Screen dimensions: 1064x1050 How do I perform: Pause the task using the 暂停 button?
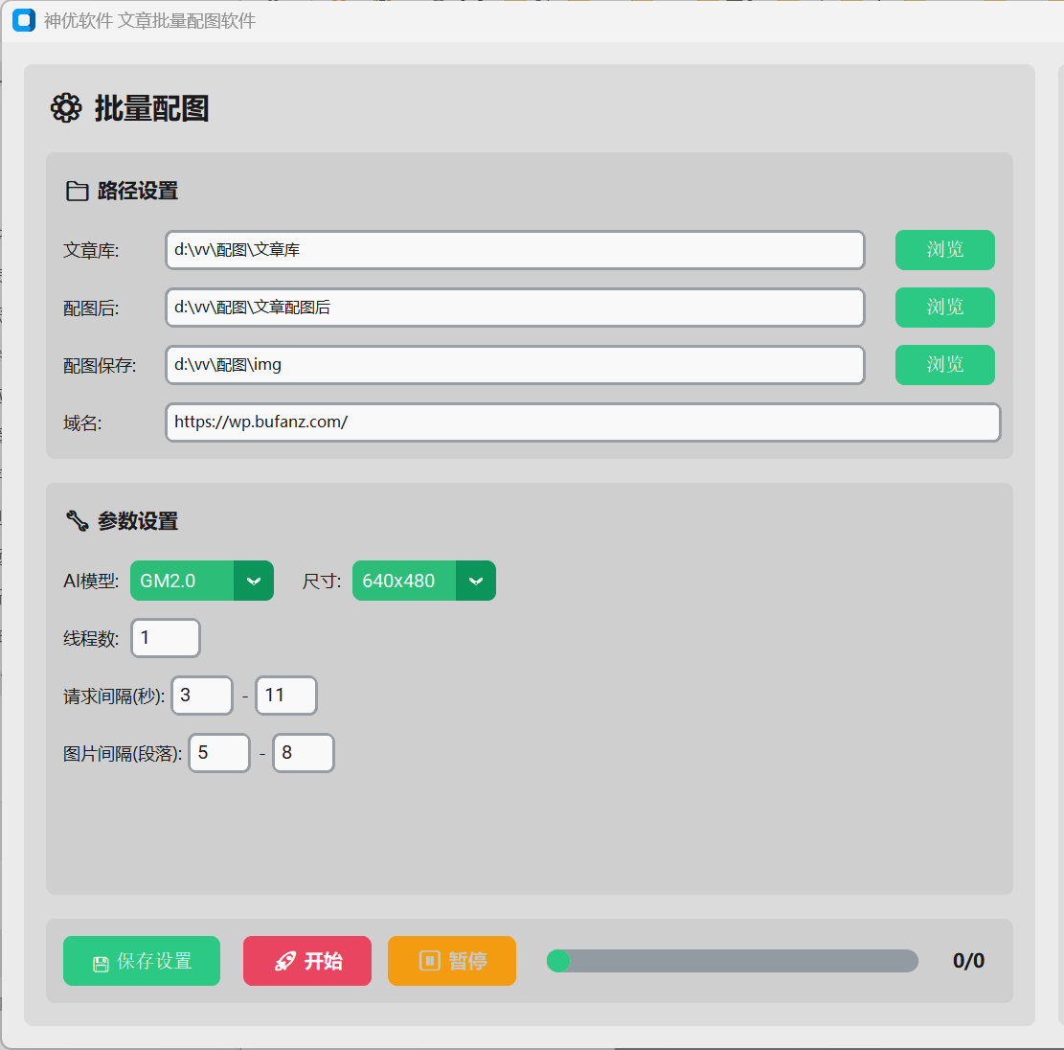(451, 961)
